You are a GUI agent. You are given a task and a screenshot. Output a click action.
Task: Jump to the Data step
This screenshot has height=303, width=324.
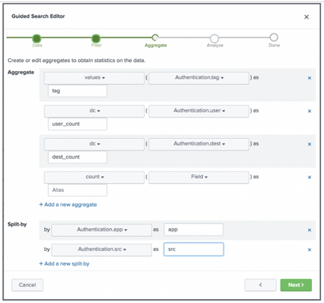(37, 38)
